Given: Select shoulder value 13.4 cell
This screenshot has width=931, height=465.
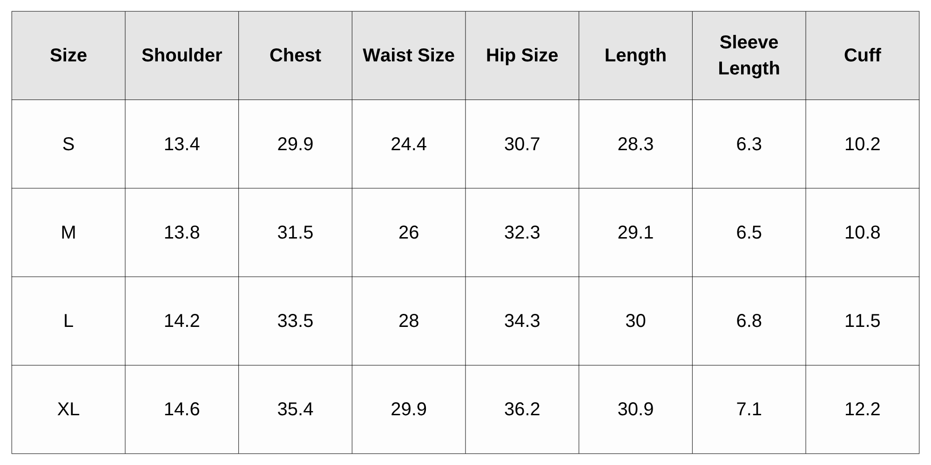Looking at the screenshot, I should tap(182, 144).
